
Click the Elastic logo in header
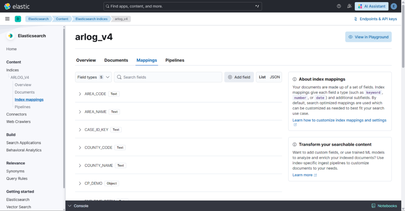click(x=17, y=6)
